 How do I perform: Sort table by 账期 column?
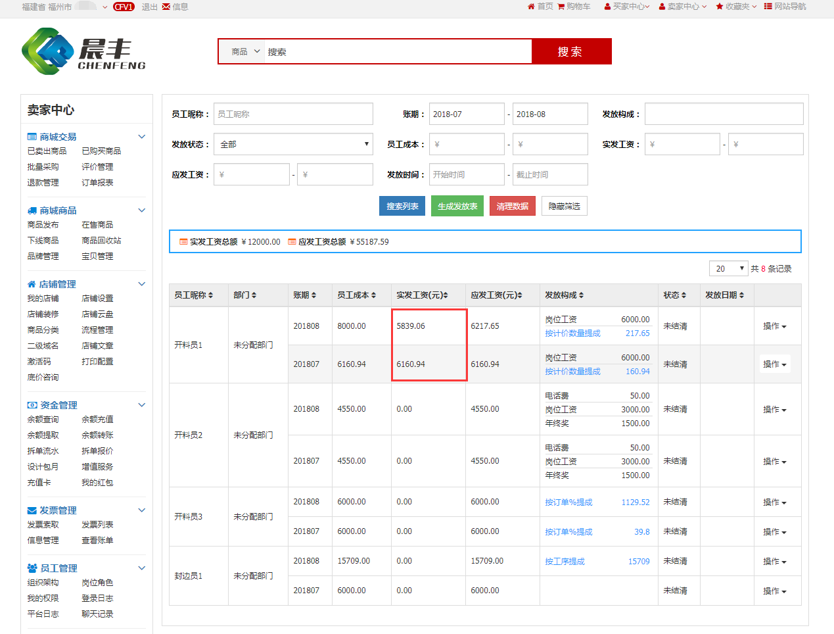305,295
